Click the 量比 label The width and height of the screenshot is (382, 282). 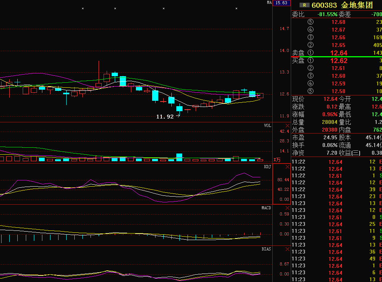(345, 122)
